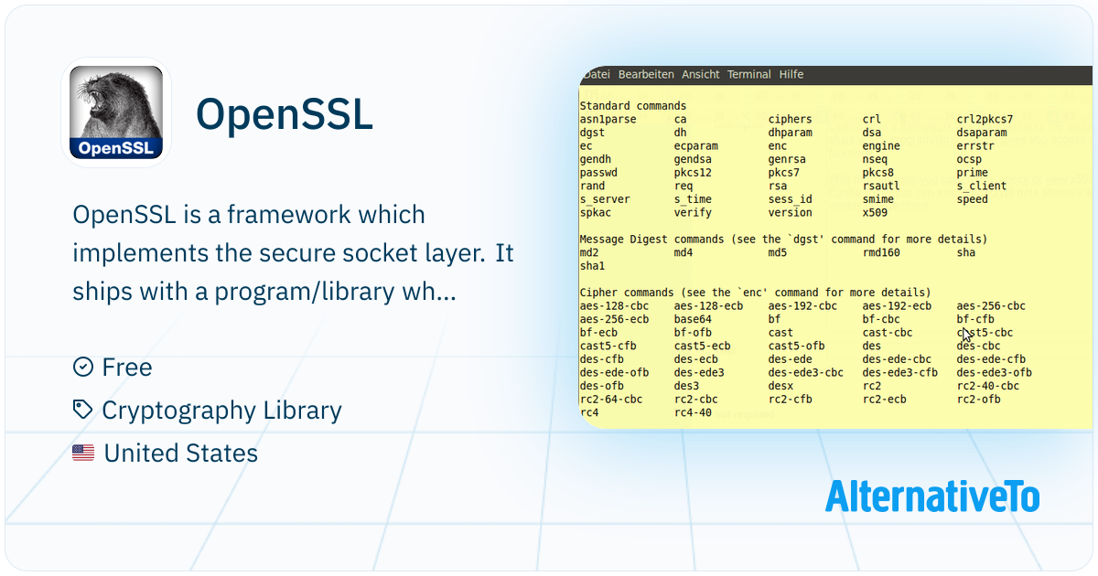
Task: Open the Terminal menu
Action: pos(749,74)
